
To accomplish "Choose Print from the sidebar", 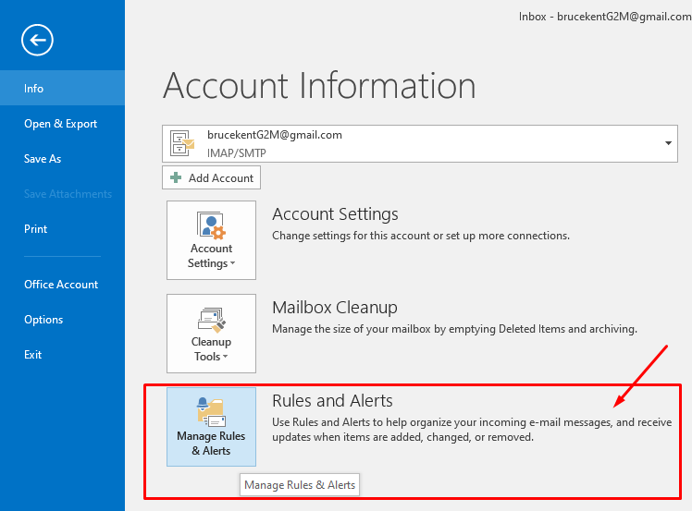I will tap(62, 229).
